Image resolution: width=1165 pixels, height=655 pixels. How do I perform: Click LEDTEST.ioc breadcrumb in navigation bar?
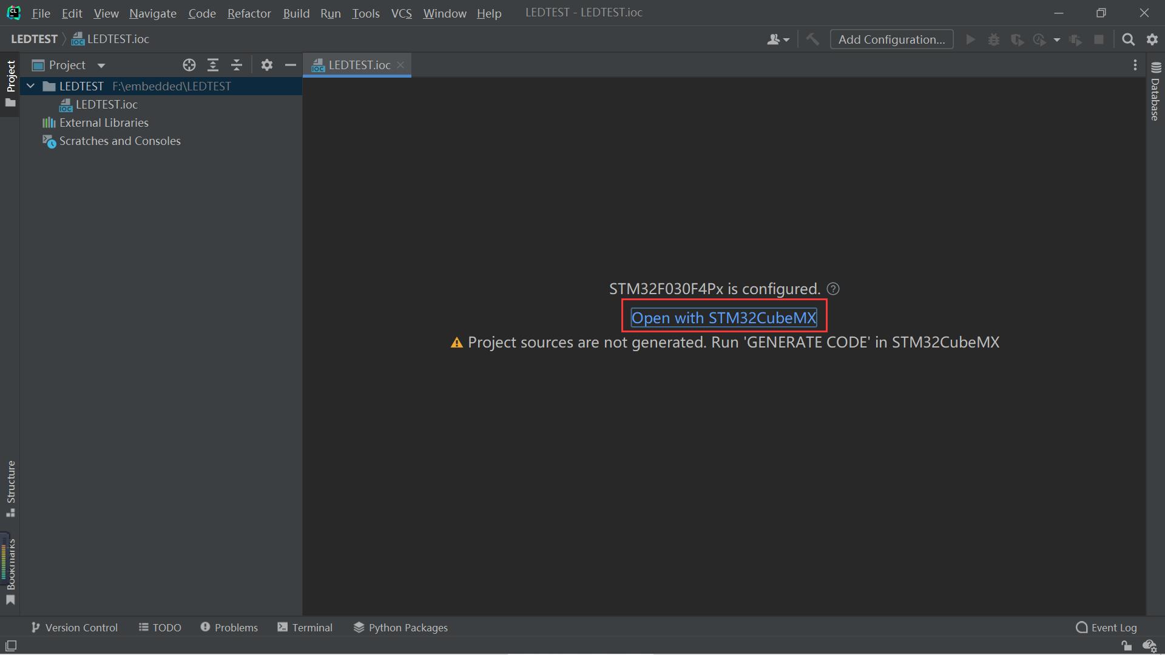coord(110,39)
